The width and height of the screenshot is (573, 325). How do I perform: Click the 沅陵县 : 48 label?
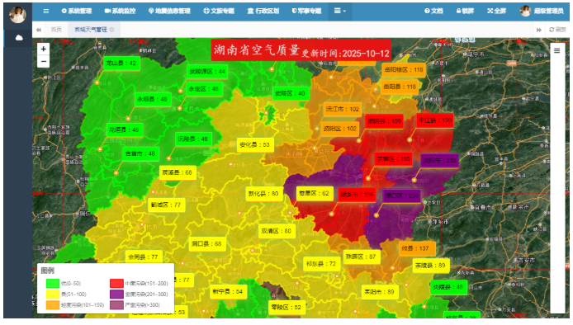(193, 139)
